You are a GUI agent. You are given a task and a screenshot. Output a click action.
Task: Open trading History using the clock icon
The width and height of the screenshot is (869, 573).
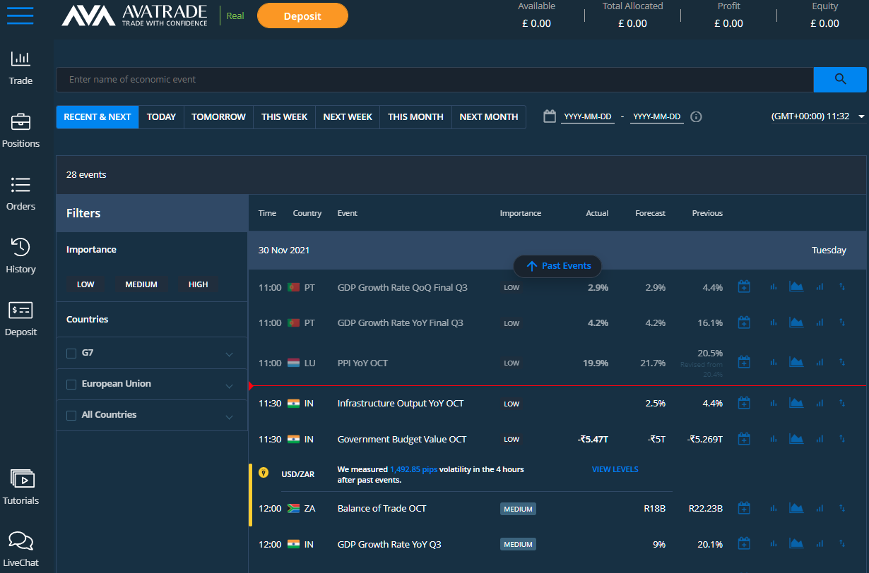[20, 255]
